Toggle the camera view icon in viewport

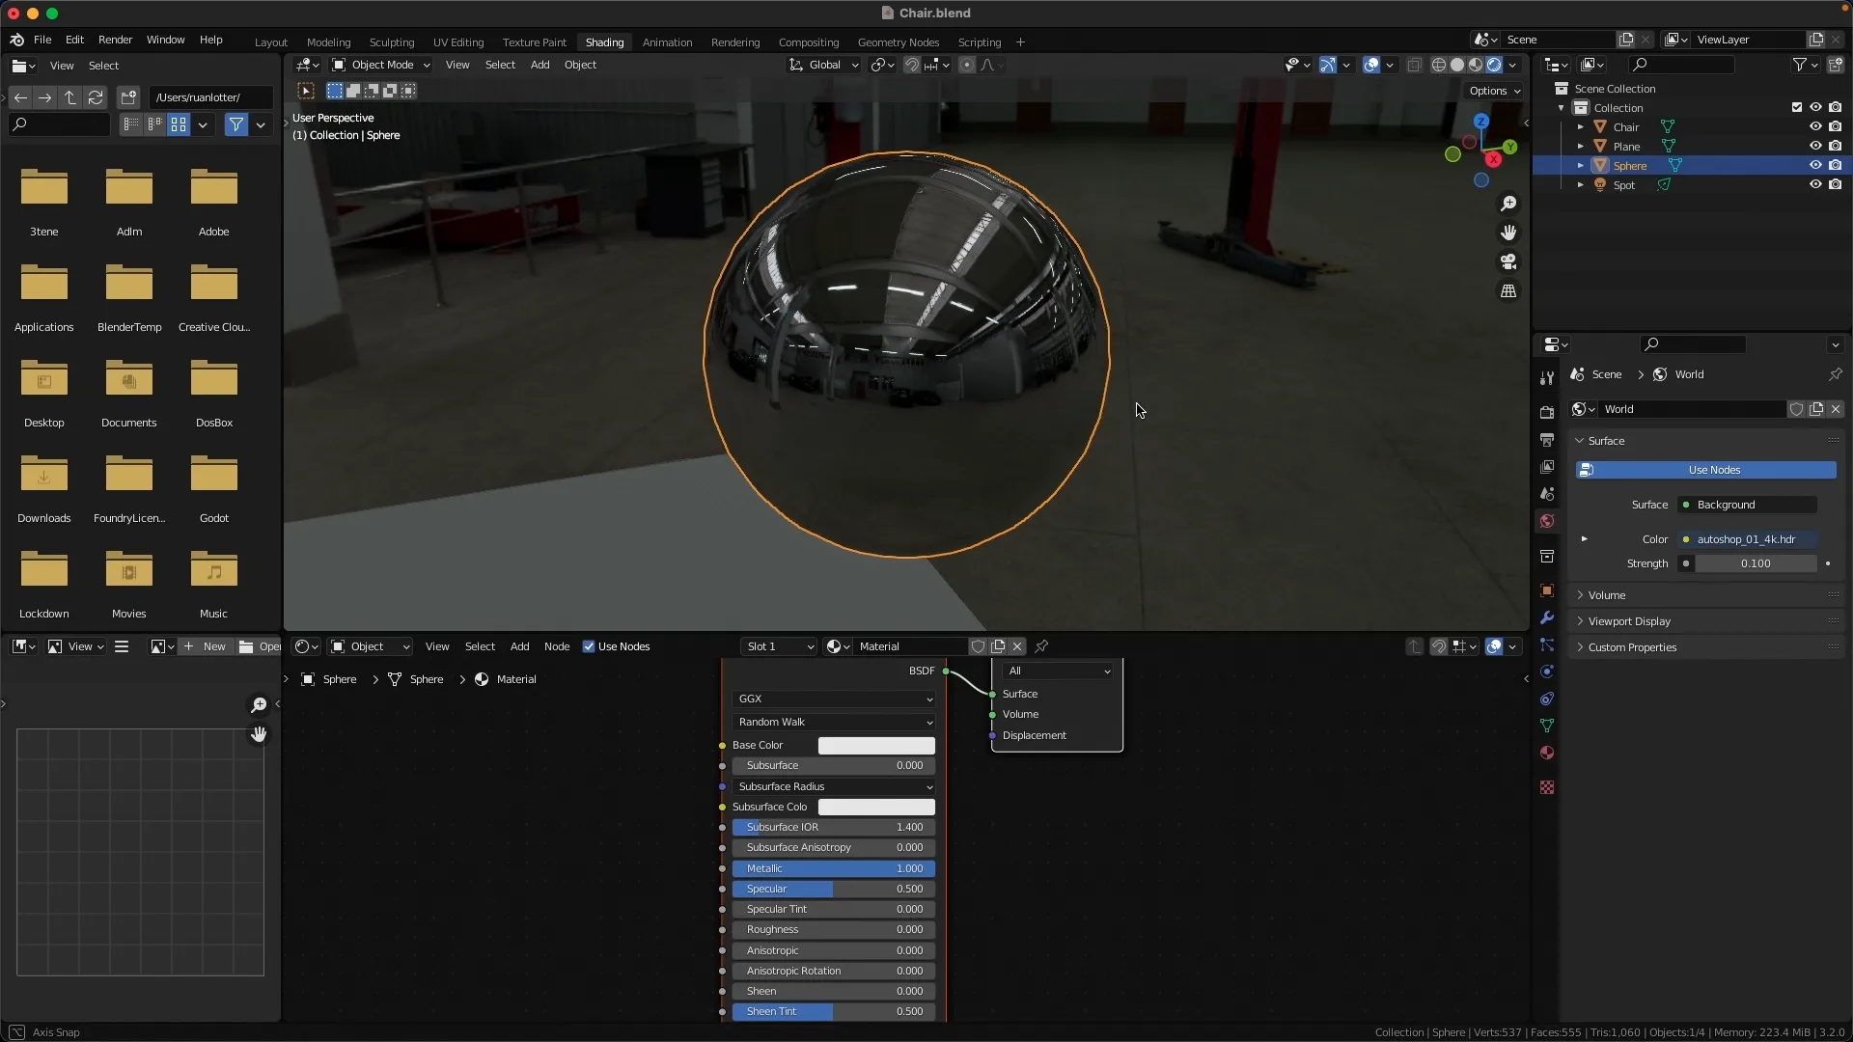pos(1508,261)
